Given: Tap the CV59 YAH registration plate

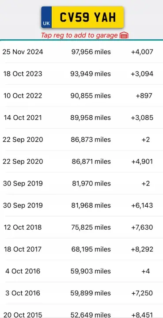Looking at the screenshot, I should click(83, 17).
